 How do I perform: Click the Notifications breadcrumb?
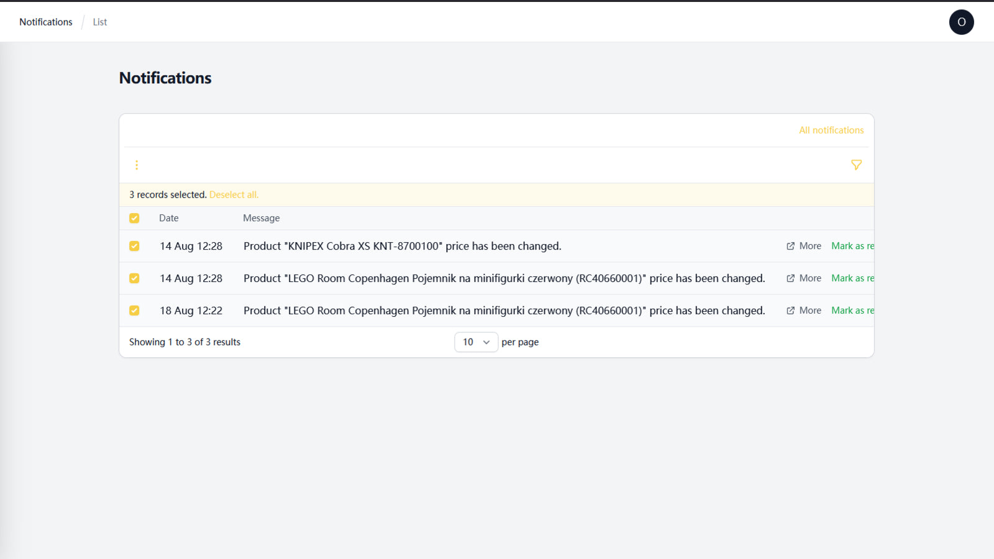point(46,22)
